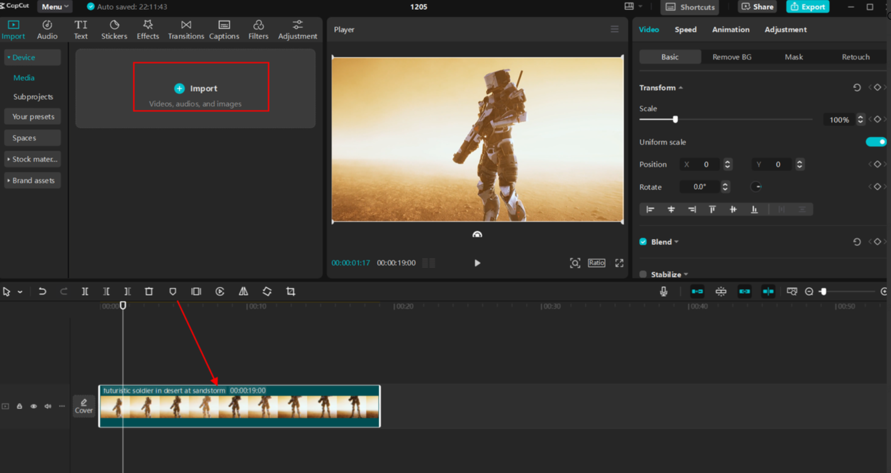Click the Rotate icon in the timeline toolbar
Viewport: 891px width, 473px height.
(267, 291)
